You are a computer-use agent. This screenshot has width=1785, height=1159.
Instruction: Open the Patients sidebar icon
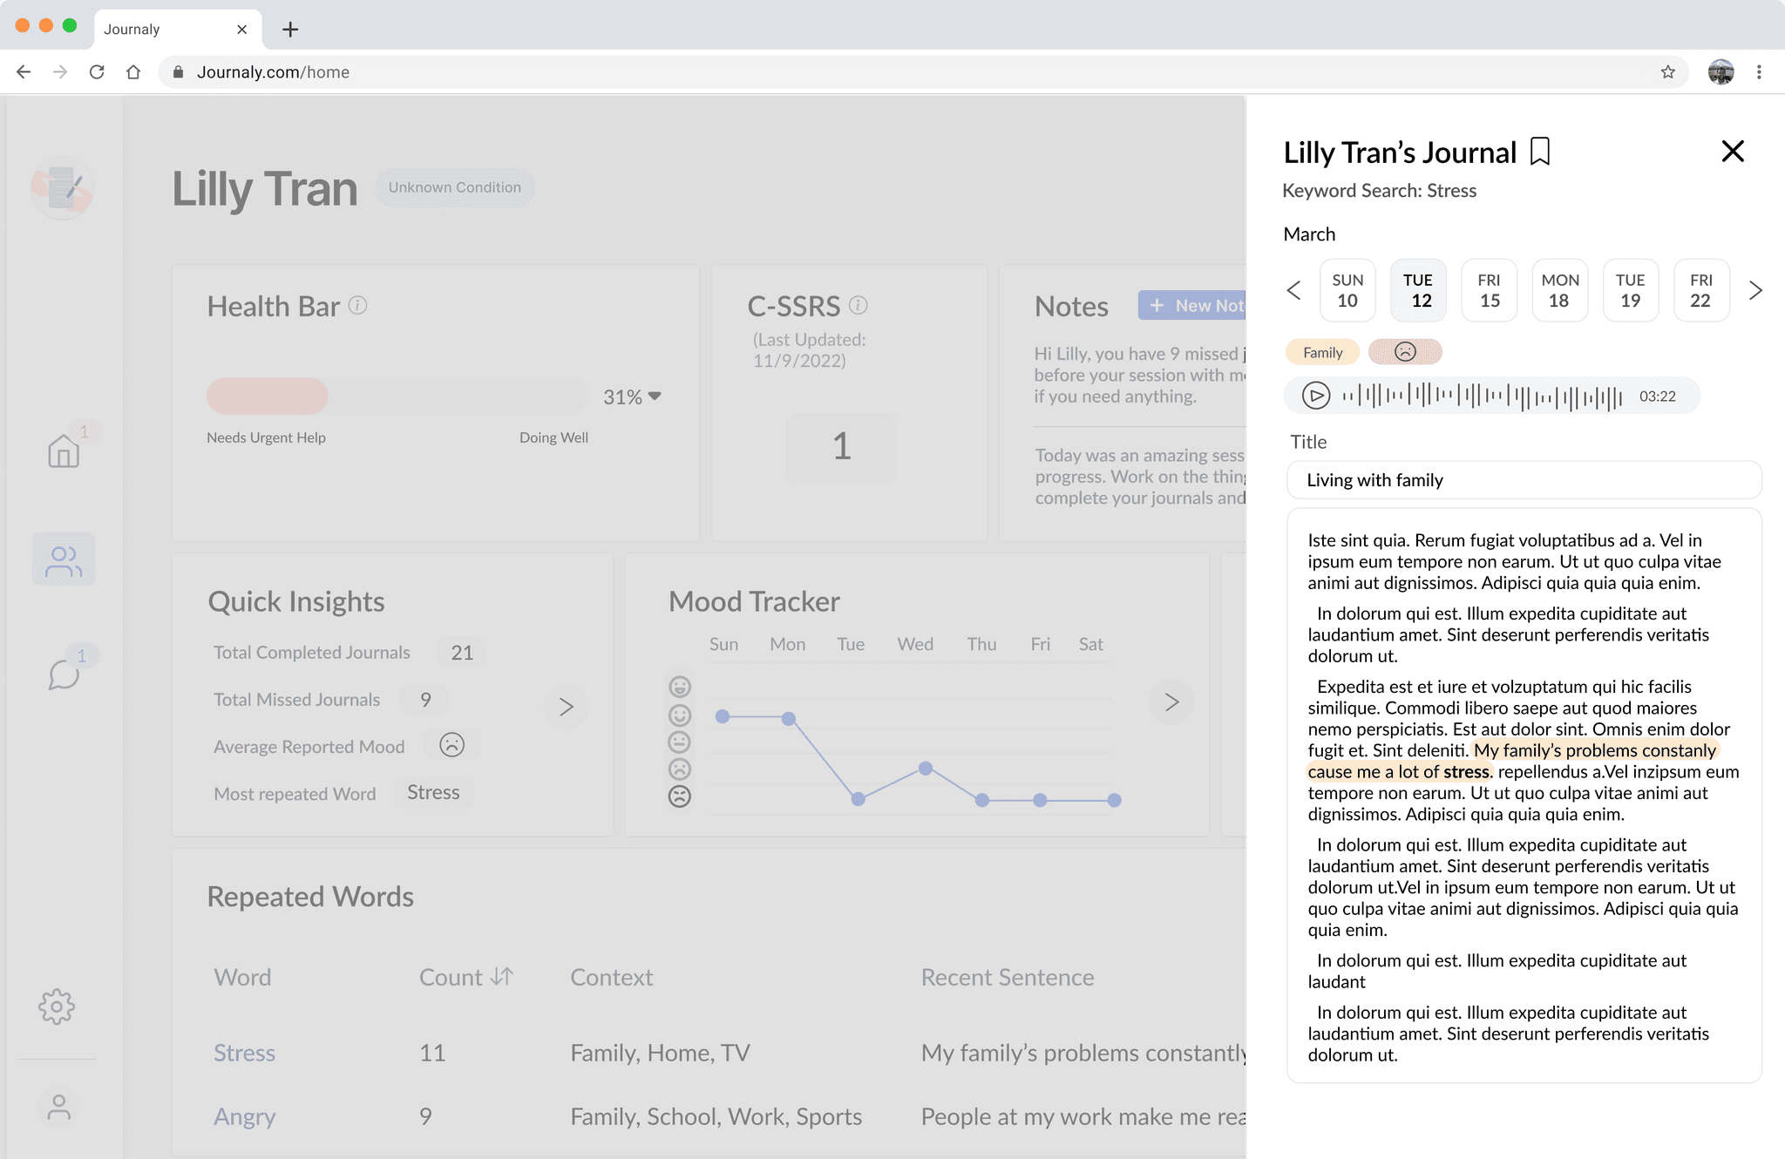coord(64,560)
